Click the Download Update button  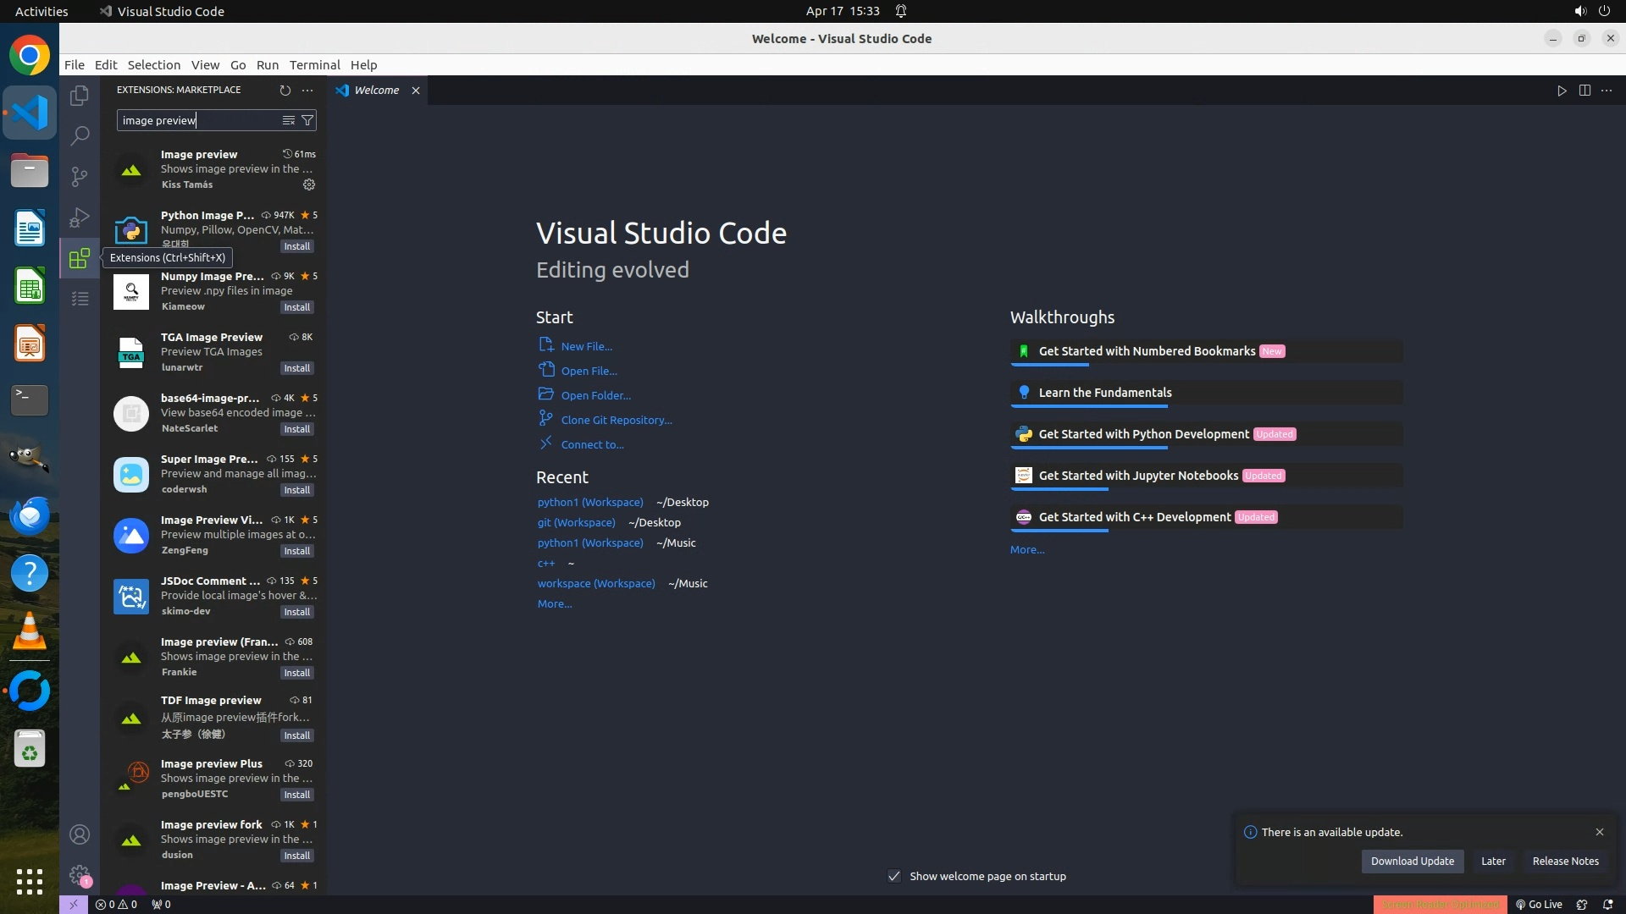(1412, 861)
